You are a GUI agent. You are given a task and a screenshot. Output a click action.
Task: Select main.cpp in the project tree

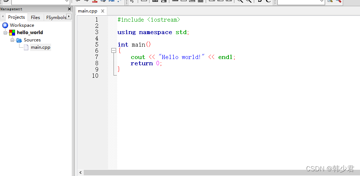pyautogui.click(x=41, y=47)
